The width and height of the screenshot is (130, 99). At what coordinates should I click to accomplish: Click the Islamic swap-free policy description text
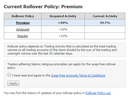click(x=62, y=66)
